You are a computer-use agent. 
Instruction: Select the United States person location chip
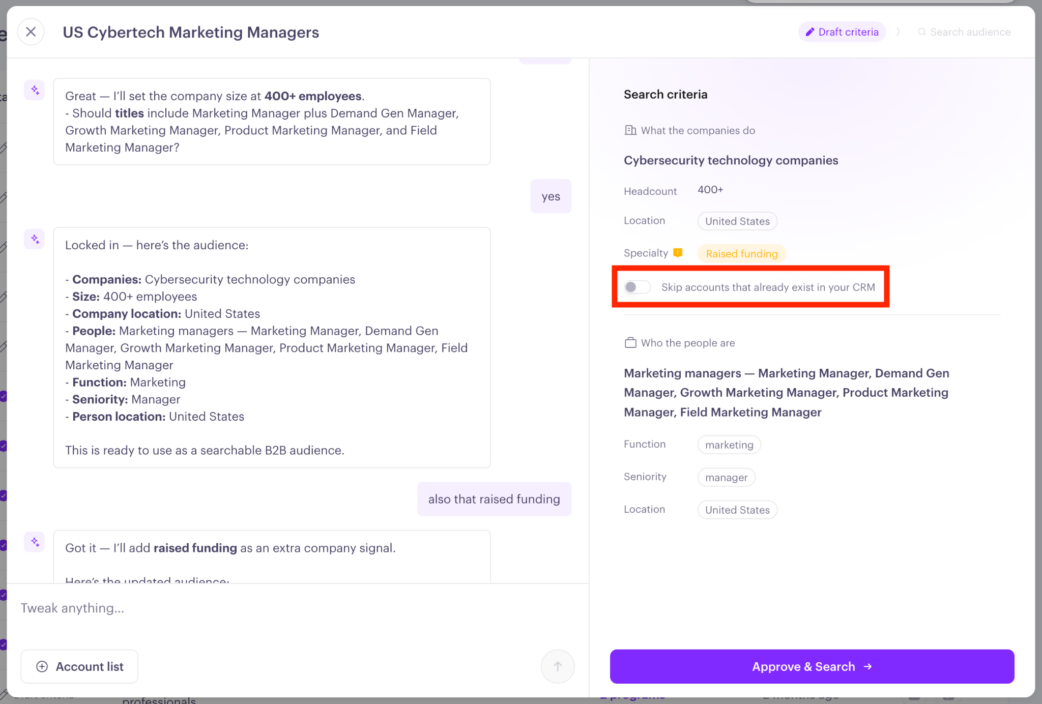click(737, 510)
